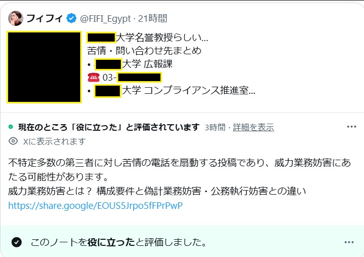Open the 詳細を表示 link
Screen dimensions: 364x257
click(x=253, y=127)
